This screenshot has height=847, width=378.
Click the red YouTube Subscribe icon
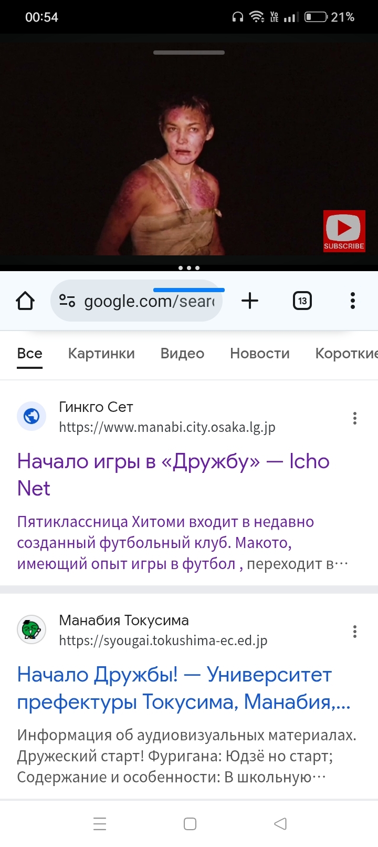344,231
